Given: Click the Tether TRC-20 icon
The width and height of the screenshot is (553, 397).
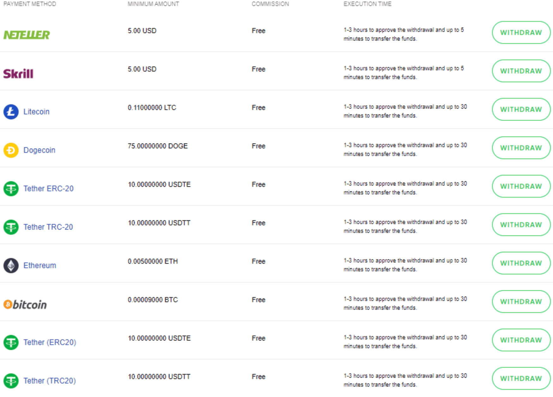Looking at the screenshot, I should pyautogui.click(x=10, y=227).
